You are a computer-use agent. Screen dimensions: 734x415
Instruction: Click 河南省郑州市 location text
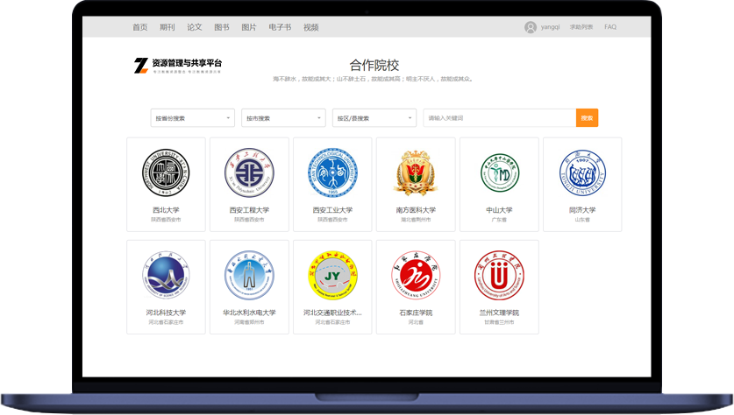249,322
